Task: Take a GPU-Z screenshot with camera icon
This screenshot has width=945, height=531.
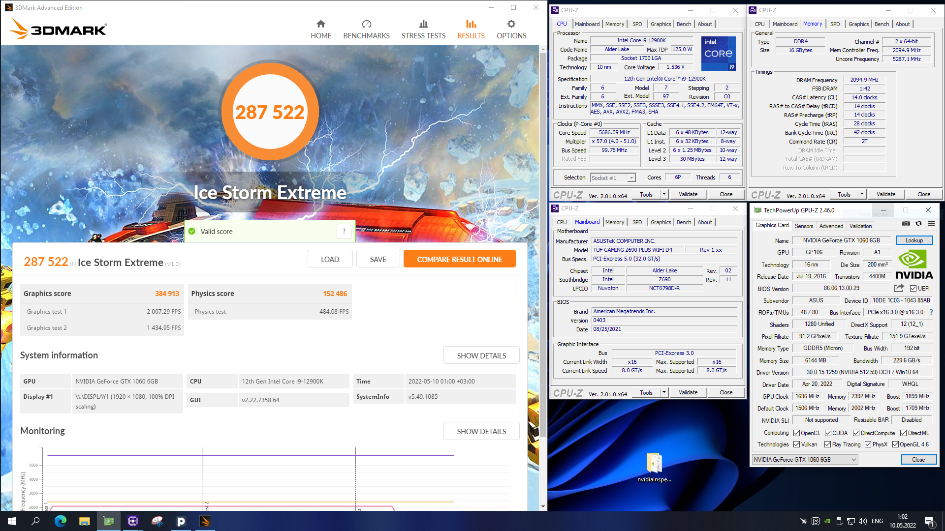Action: (906, 223)
